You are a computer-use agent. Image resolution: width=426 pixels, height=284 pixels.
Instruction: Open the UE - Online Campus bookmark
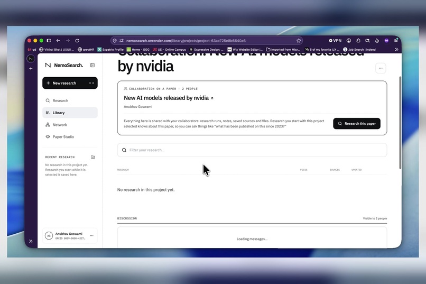pyautogui.click(x=169, y=50)
